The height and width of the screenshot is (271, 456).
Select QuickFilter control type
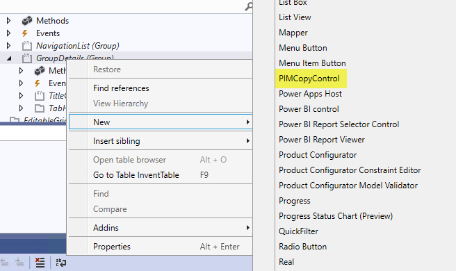point(298,231)
